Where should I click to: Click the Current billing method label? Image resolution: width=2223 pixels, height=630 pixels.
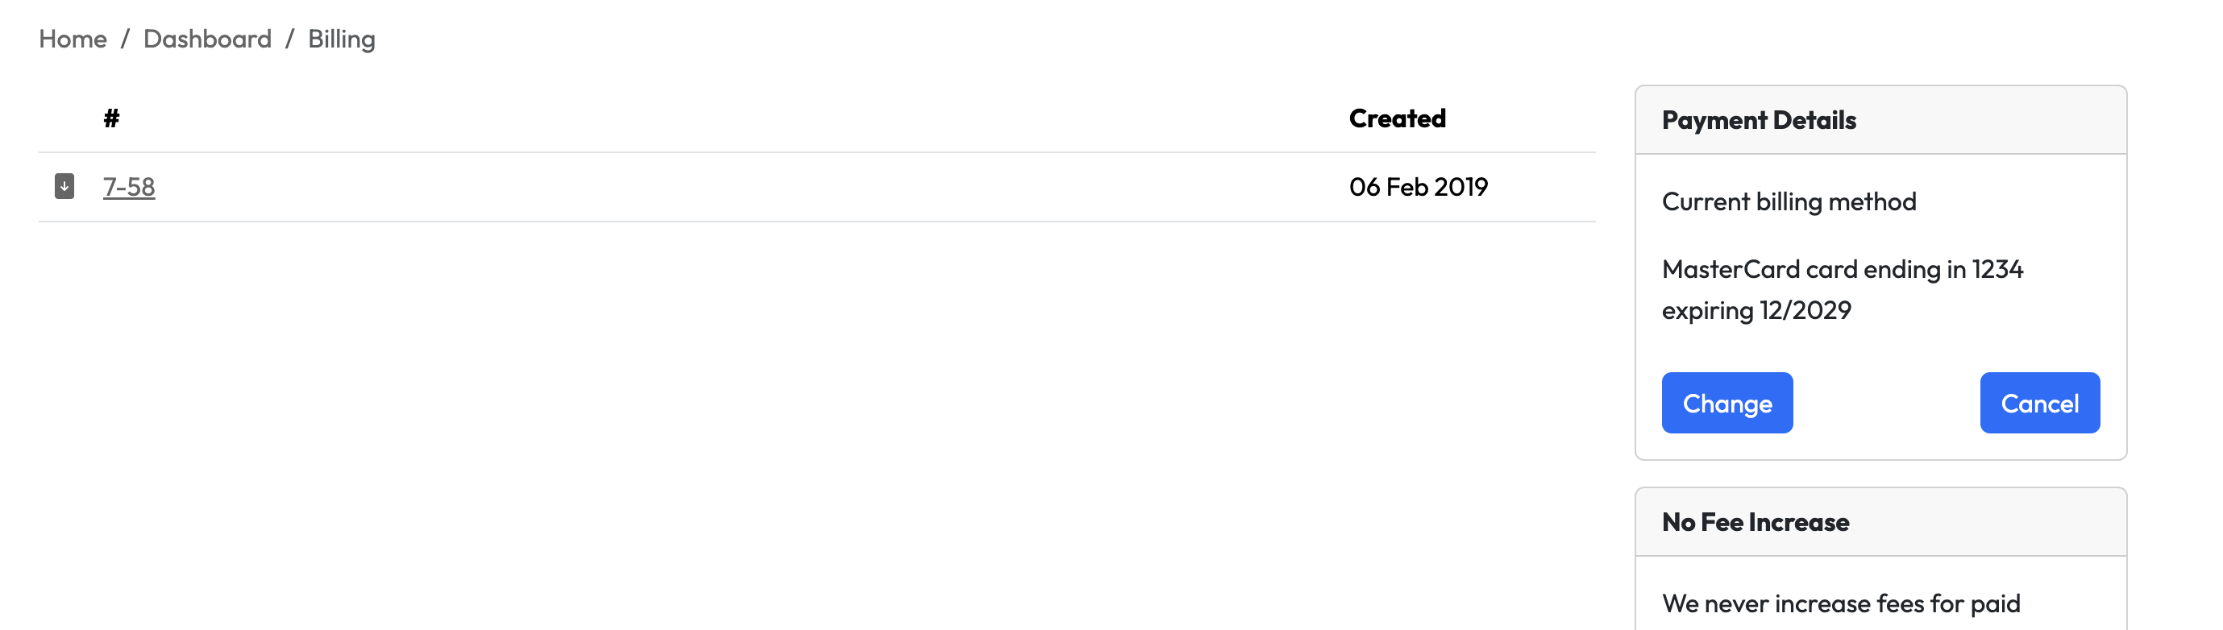[1788, 201]
